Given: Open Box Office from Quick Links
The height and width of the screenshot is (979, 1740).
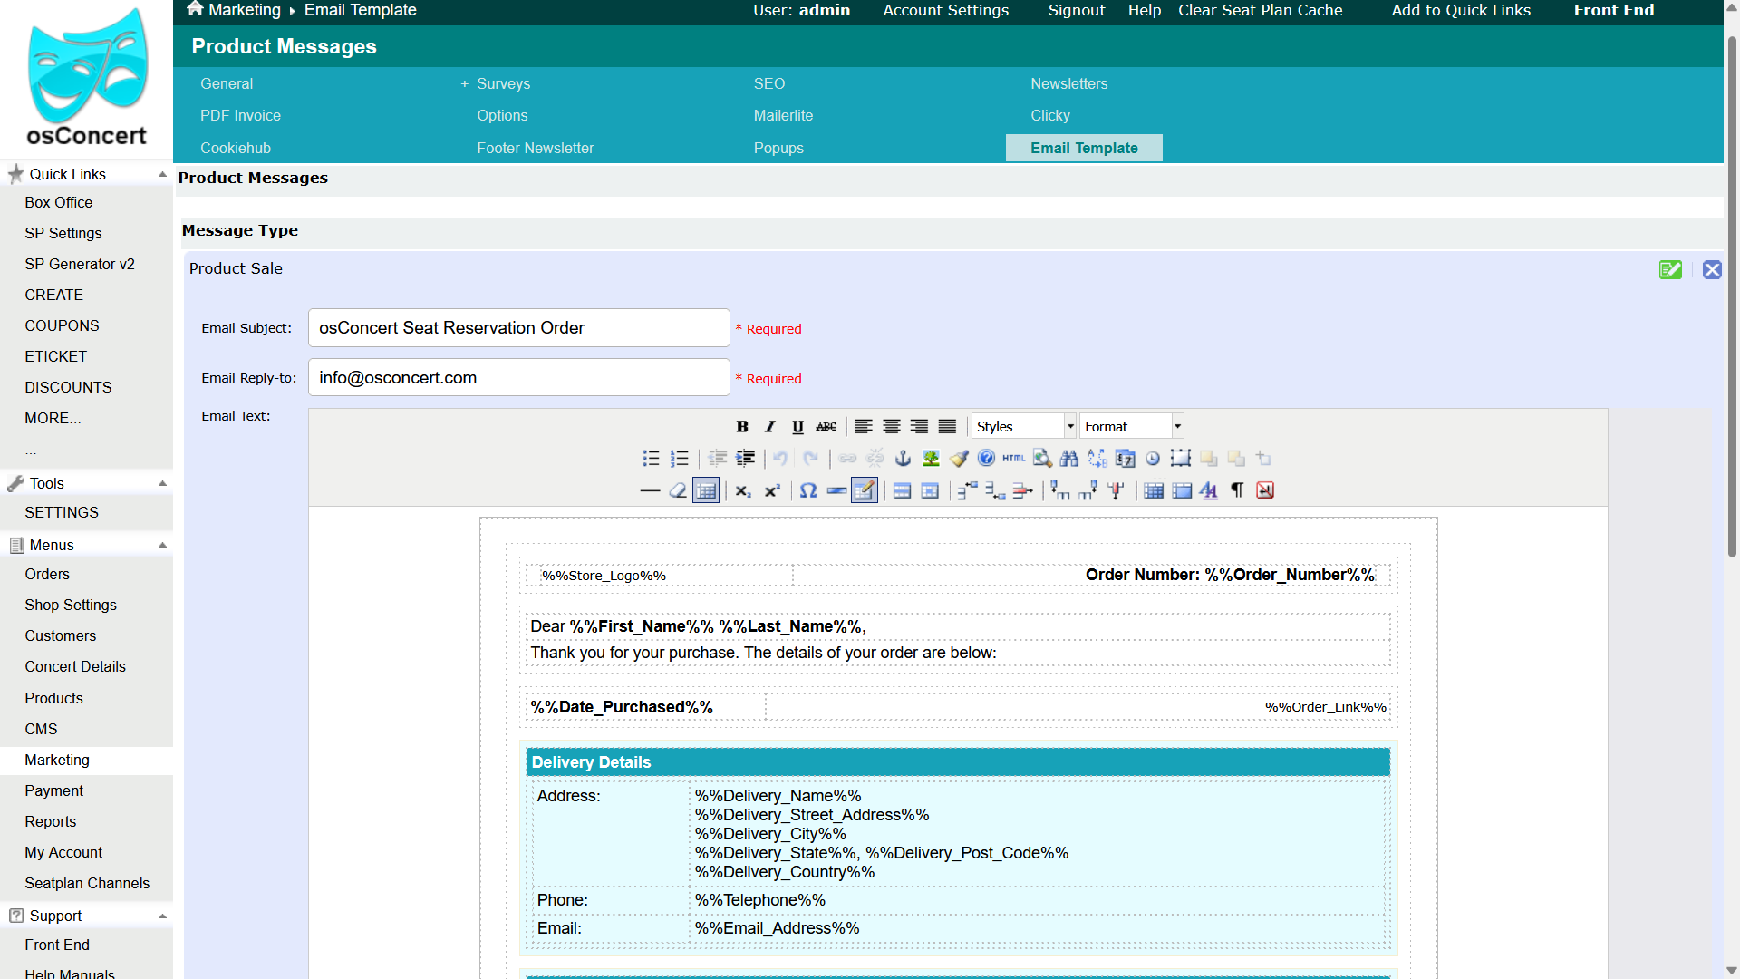Looking at the screenshot, I should click(x=59, y=202).
